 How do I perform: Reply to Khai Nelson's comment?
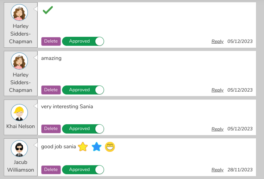[217, 129]
